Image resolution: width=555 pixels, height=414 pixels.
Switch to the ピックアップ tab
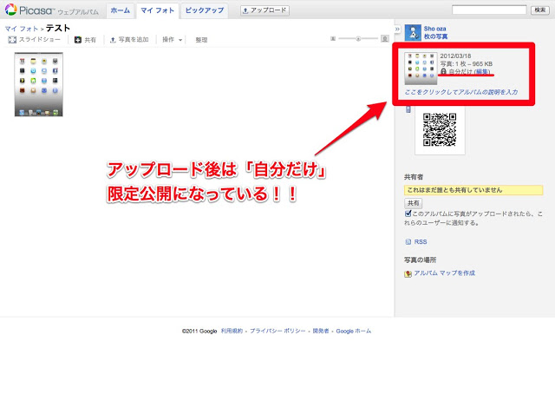point(206,10)
